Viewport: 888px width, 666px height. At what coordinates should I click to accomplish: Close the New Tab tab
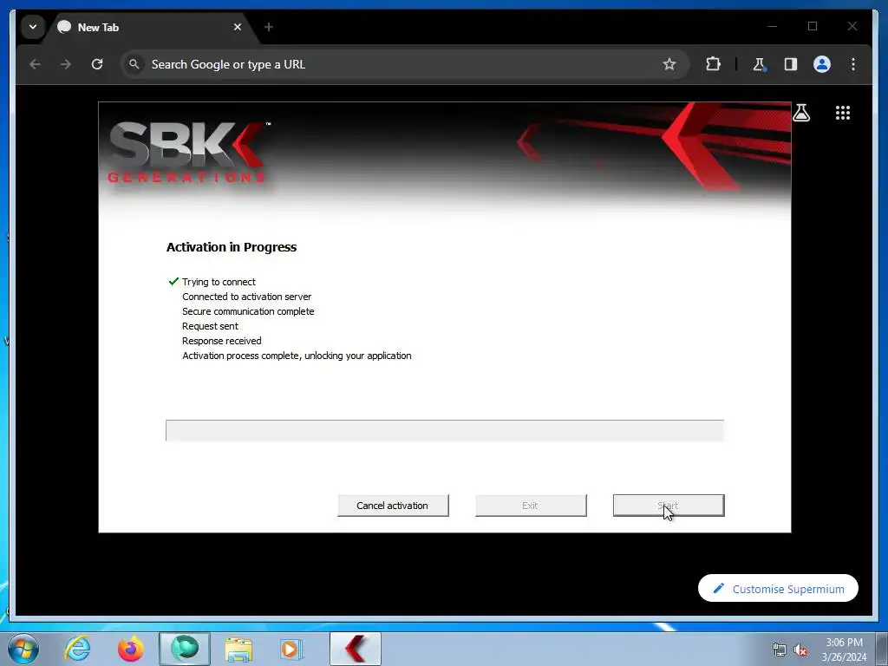[x=238, y=27]
